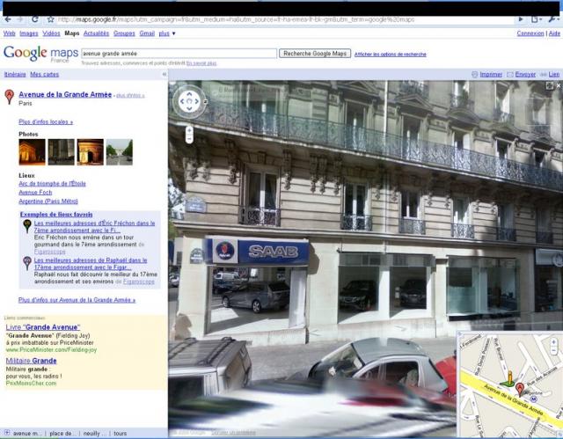This screenshot has height=439, width=563.
Task: Close Street View with the X icon
Action: pos(559,85)
